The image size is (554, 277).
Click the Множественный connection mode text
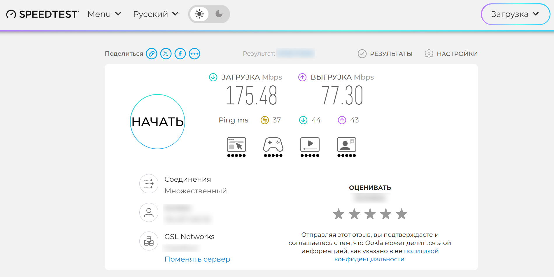tap(196, 191)
